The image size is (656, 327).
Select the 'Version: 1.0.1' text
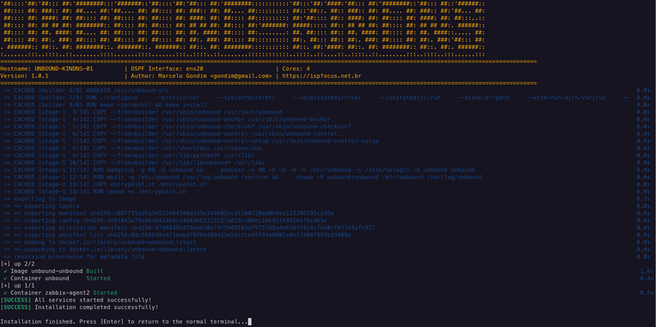pos(25,76)
